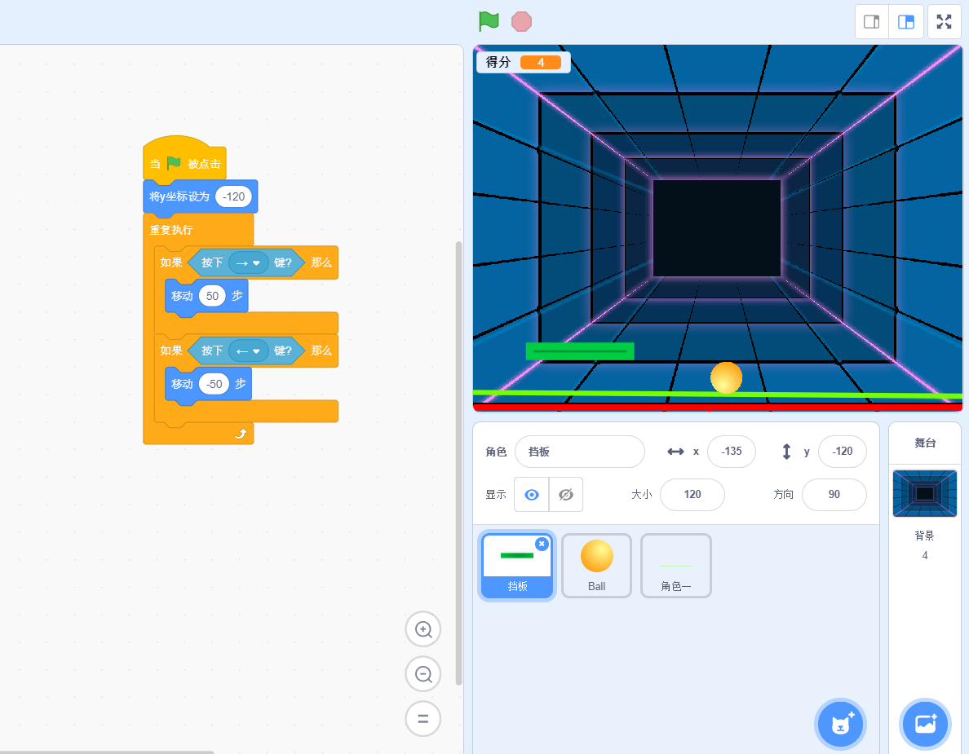Select the Ball sprite thumbnail
This screenshot has width=969, height=754.
[x=596, y=565]
